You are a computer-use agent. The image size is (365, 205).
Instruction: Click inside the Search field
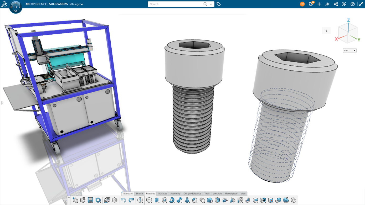(175, 4)
